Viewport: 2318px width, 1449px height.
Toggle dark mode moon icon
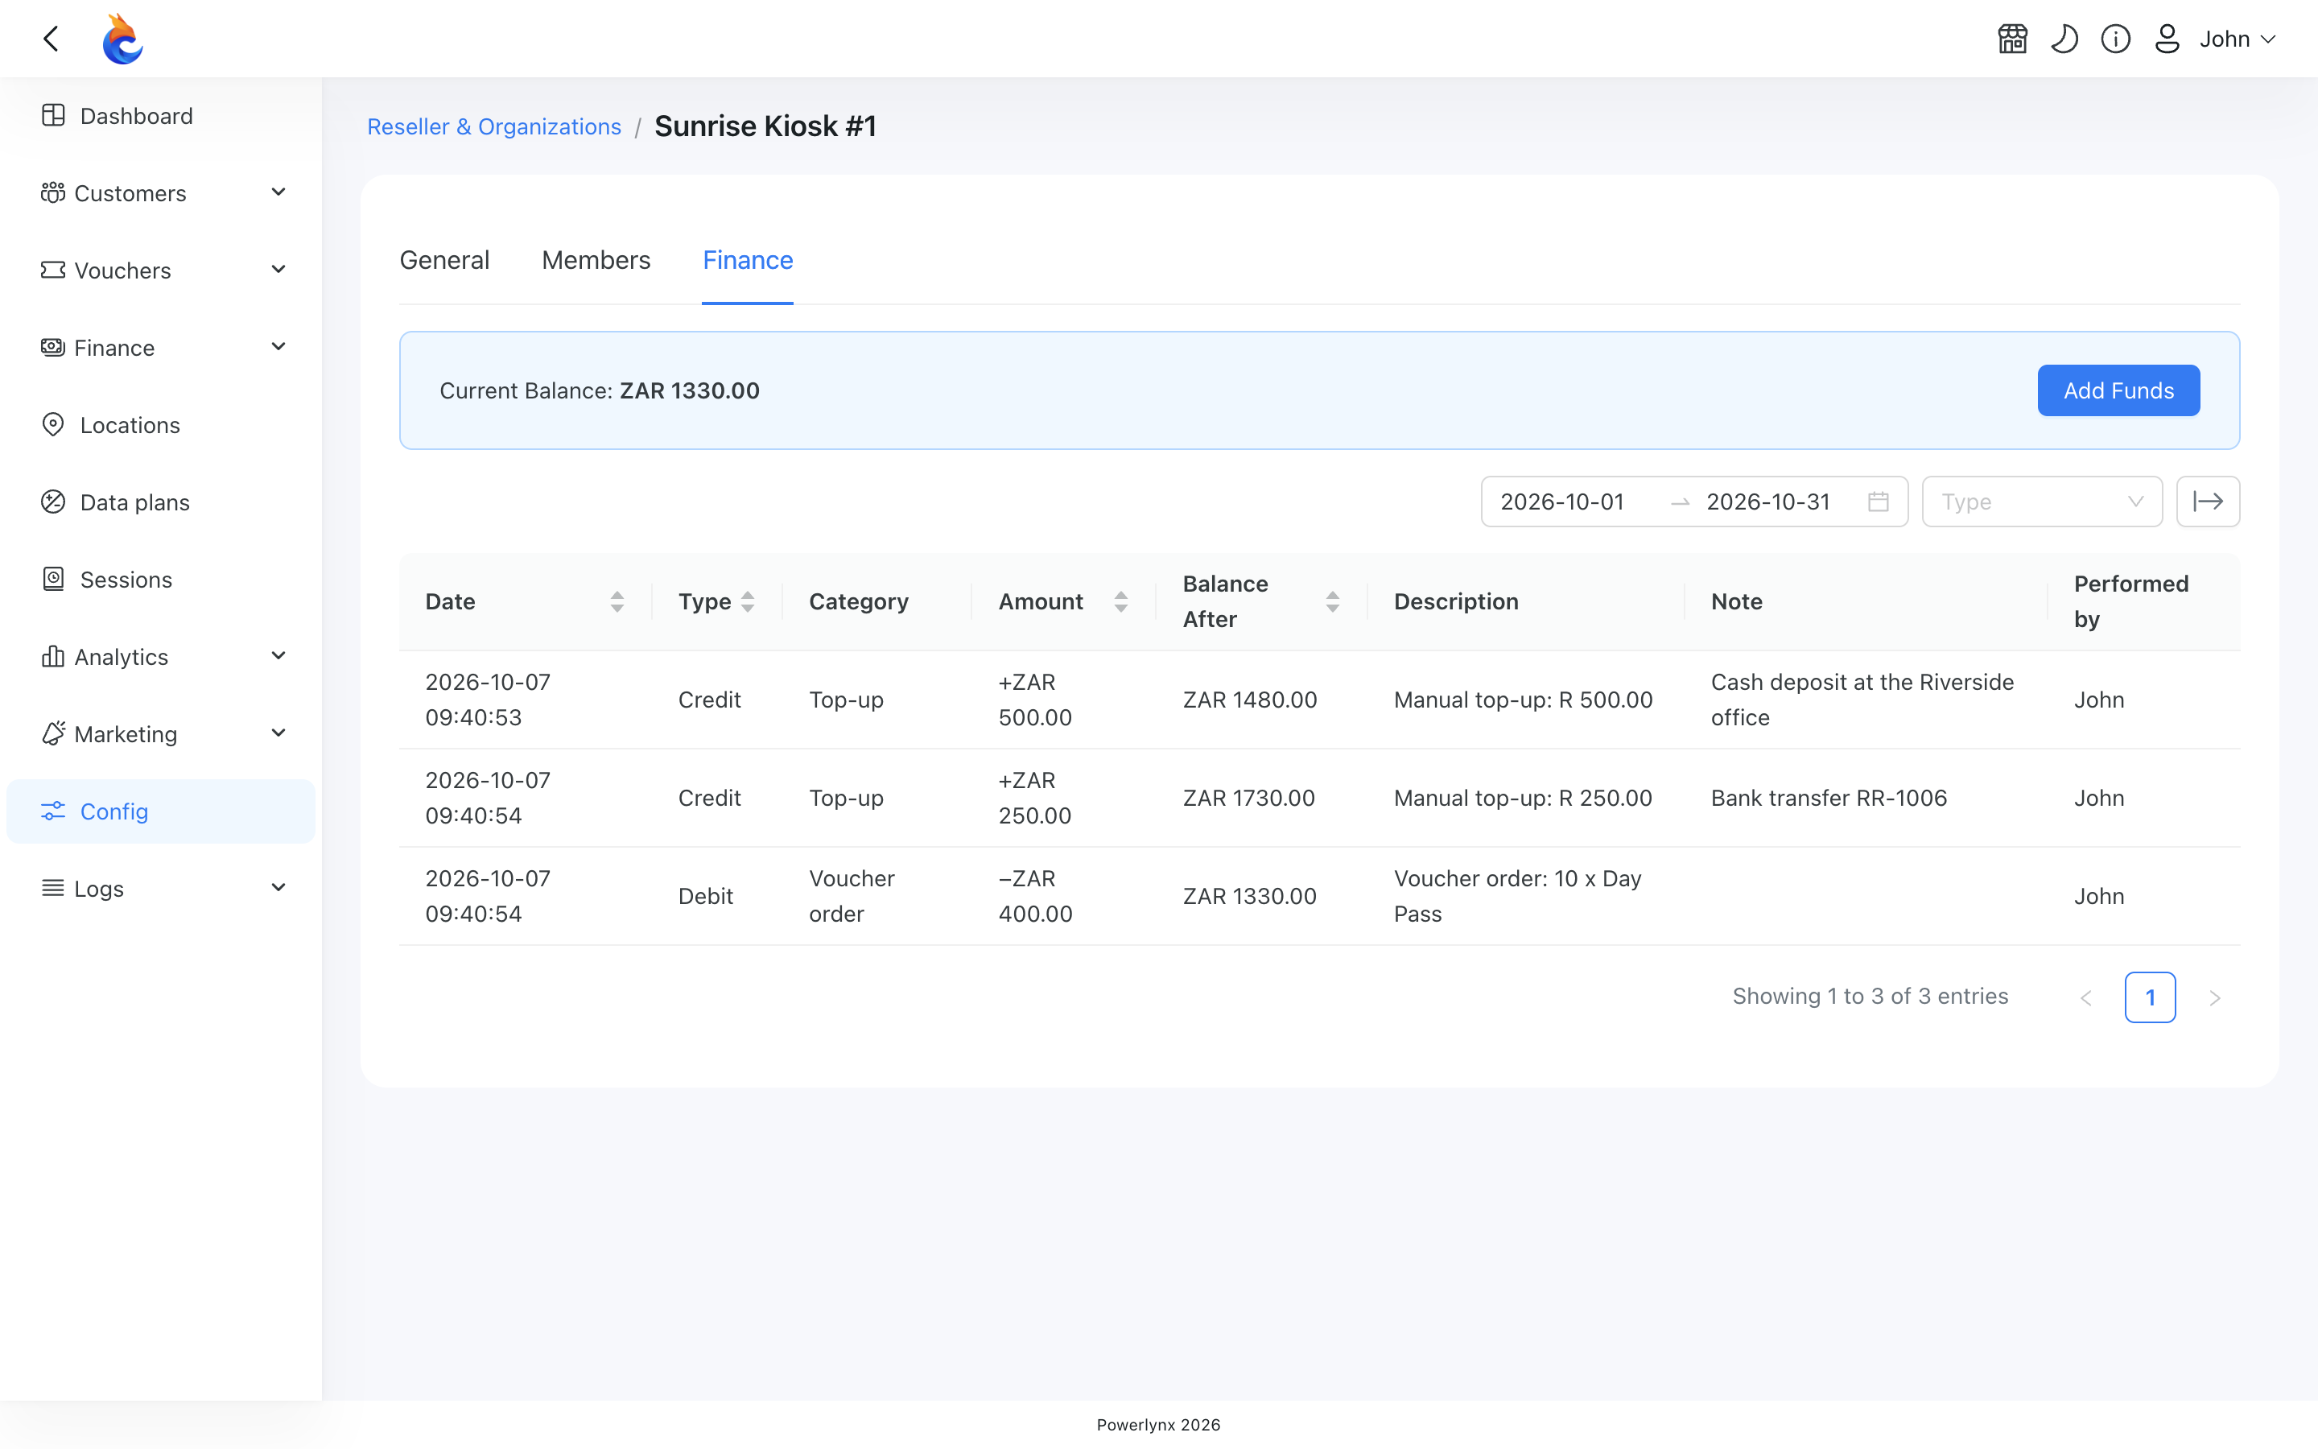pos(2064,39)
